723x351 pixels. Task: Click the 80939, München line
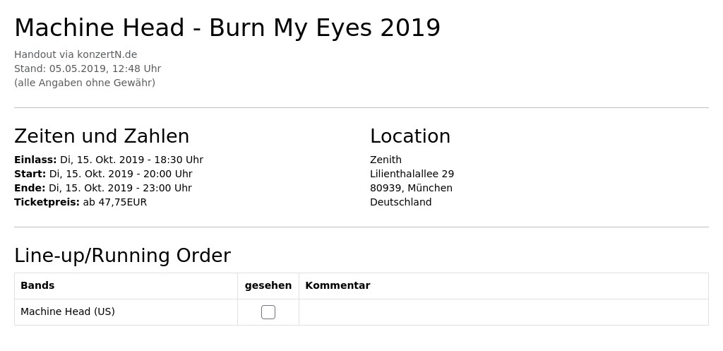[x=412, y=188]
